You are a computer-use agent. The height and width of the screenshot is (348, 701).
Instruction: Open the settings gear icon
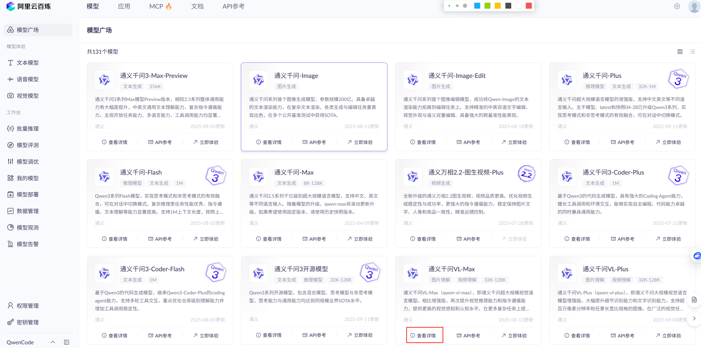pyautogui.click(x=677, y=6)
